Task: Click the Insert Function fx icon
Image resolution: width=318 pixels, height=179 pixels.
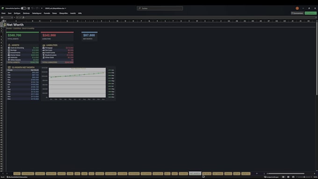Action: pyautogui.click(x=23, y=18)
